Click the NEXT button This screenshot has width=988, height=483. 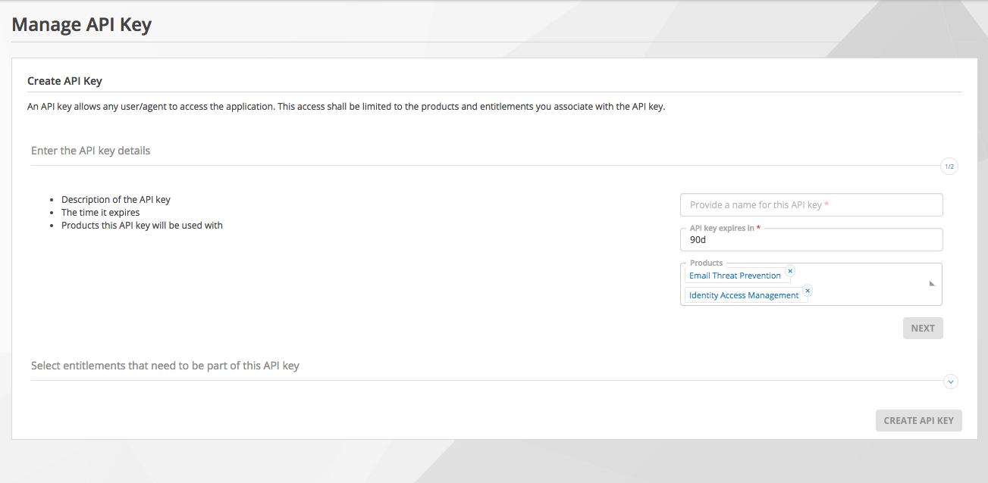coord(923,328)
